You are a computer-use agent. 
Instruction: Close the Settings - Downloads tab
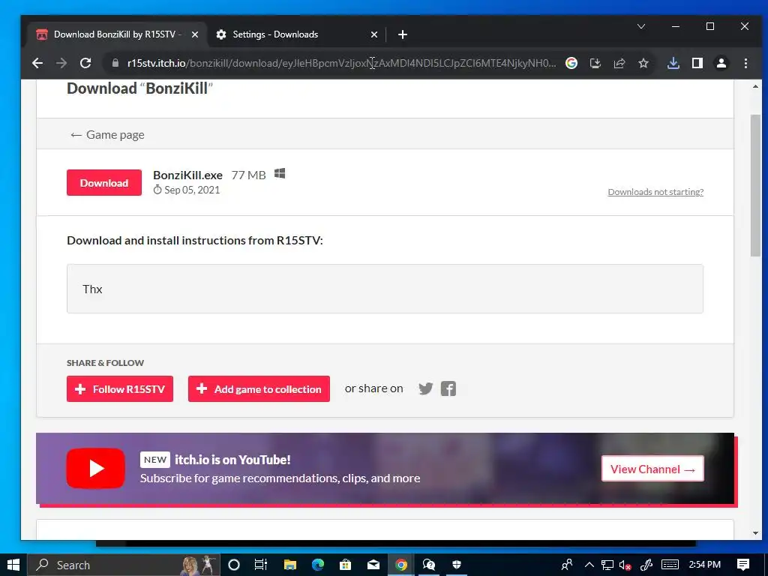373,34
